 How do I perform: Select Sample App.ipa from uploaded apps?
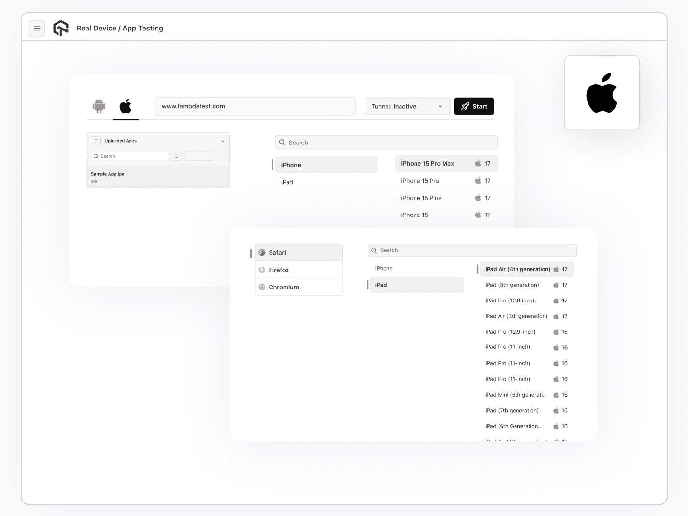click(158, 177)
